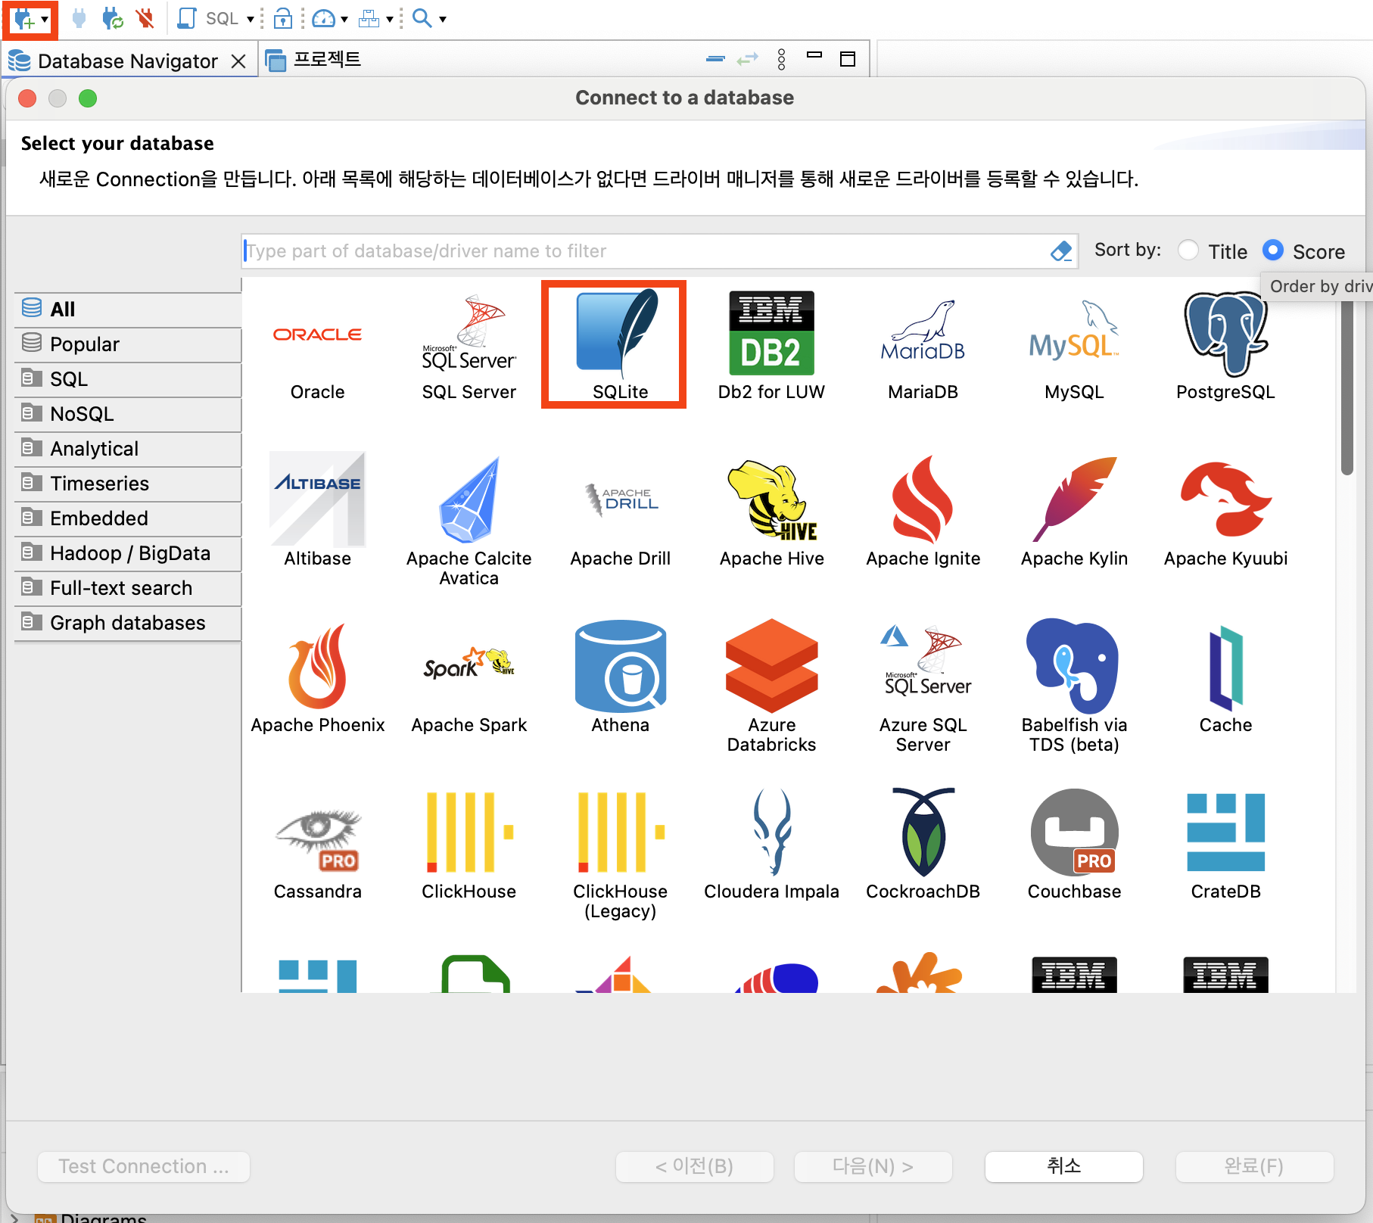Open the Analytical category

coord(128,448)
